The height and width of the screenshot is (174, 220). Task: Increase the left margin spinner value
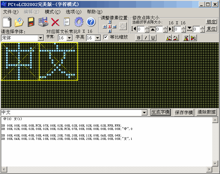coord(147,28)
